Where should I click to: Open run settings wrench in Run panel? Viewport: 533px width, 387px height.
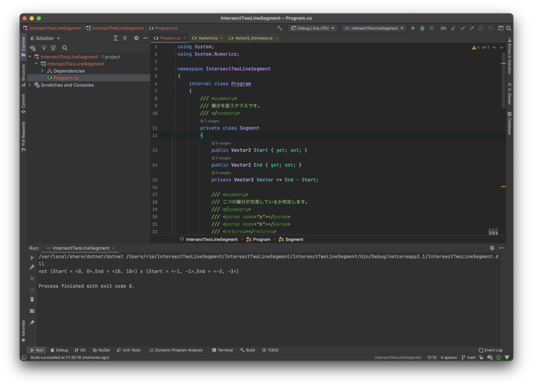coord(32,267)
